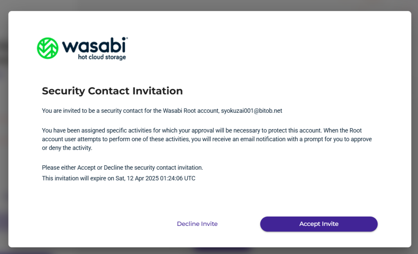The height and width of the screenshot is (254, 418).
Task: Click the invitation expiry date text
Action: coord(119,178)
